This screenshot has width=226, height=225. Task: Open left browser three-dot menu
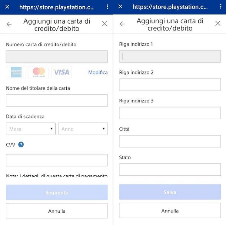coord(107,7)
